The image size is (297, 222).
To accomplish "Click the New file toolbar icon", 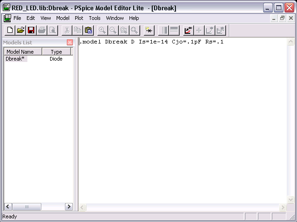I will (x=10, y=30).
